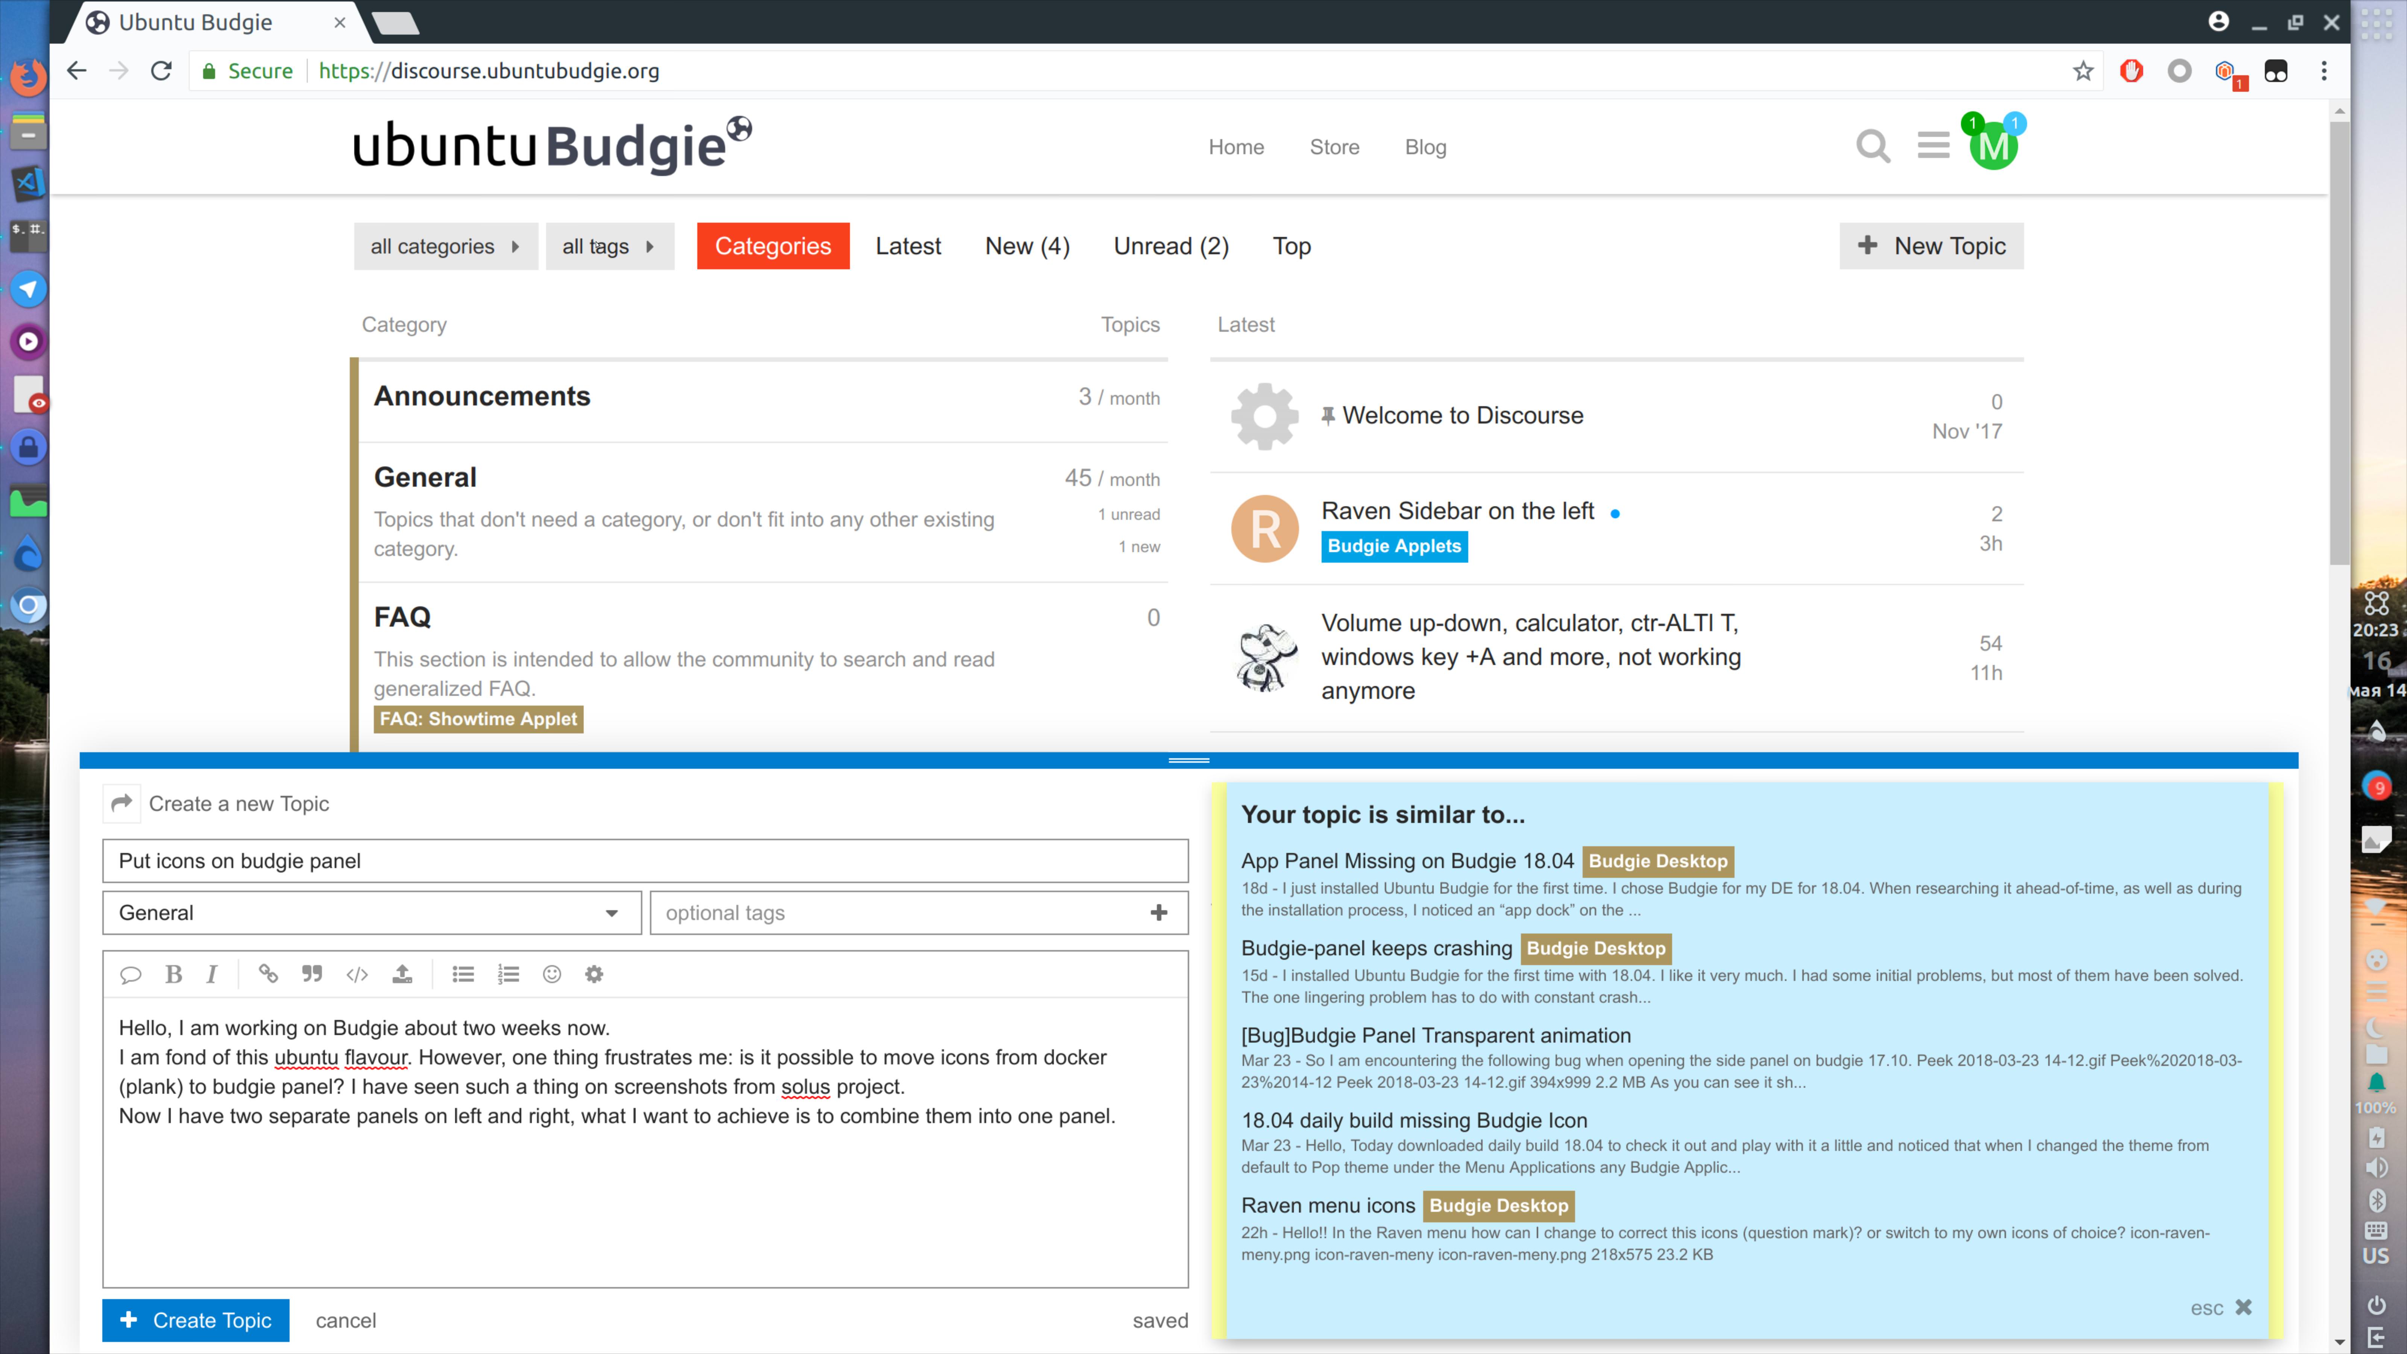Screen dimensions: 2407x1354
Task: Open the emoji picker in editor
Action: click(552, 975)
